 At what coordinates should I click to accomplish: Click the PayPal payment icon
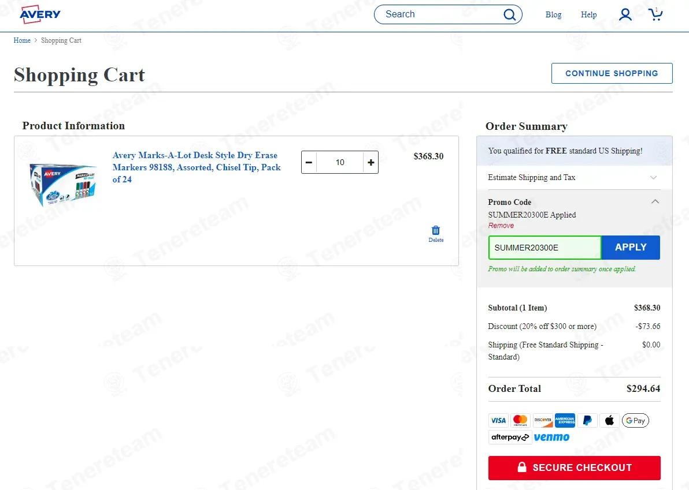tap(587, 420)
